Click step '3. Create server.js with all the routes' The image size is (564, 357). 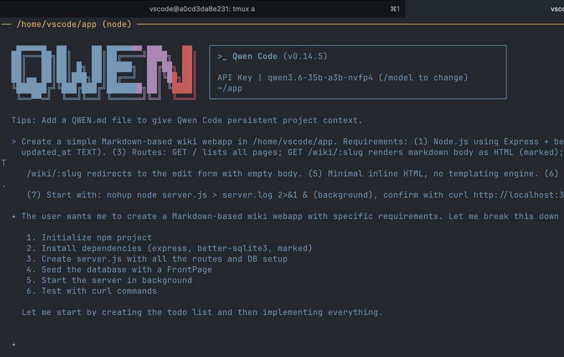coord(157,259)
